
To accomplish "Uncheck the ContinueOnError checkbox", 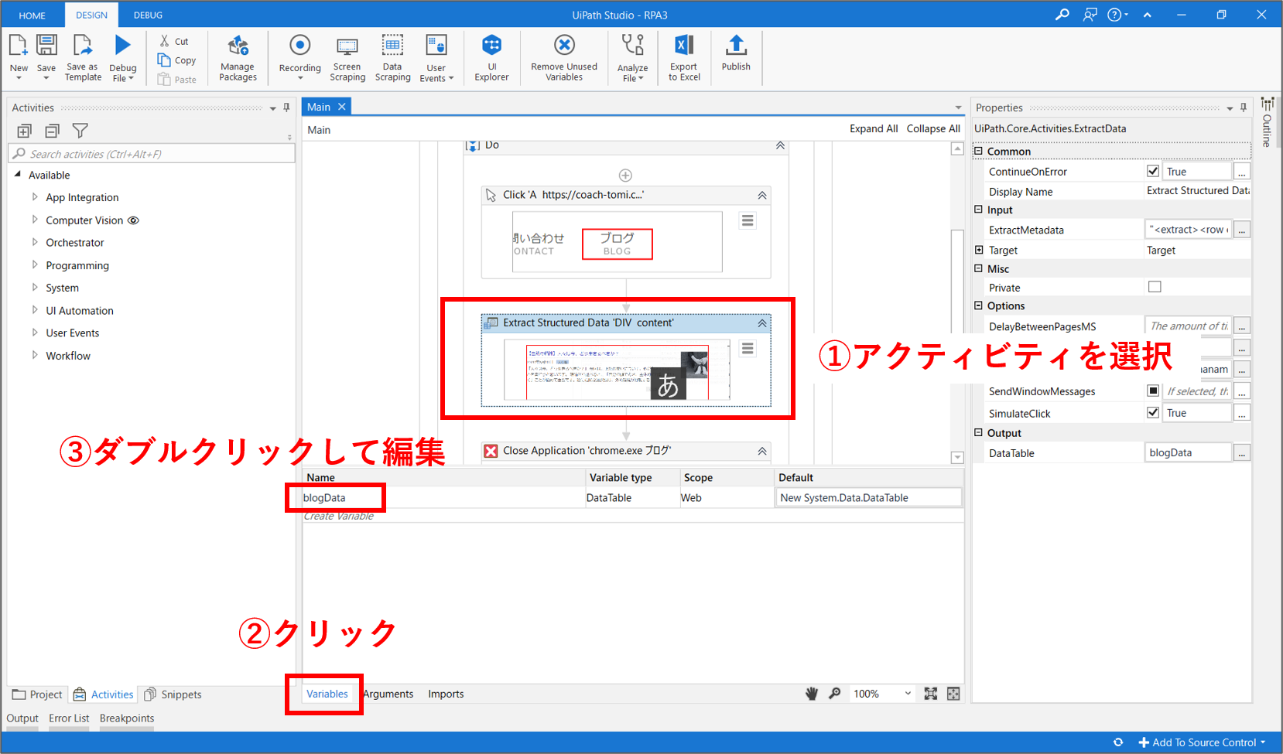I will tap(1153, 171).
